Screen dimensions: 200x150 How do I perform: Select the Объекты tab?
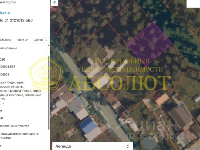coord(5,40)
